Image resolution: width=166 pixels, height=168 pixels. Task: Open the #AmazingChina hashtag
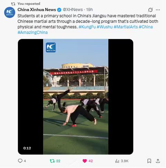point(32,32)
